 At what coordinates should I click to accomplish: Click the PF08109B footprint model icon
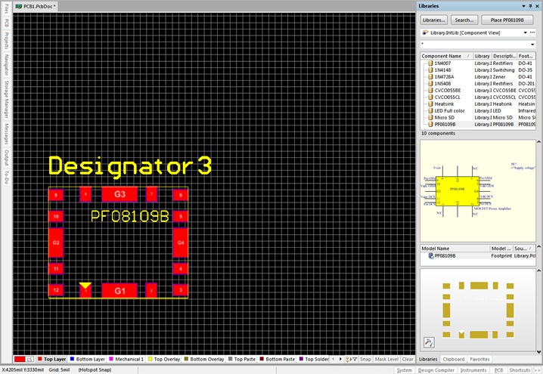click(x=431, y=255)
